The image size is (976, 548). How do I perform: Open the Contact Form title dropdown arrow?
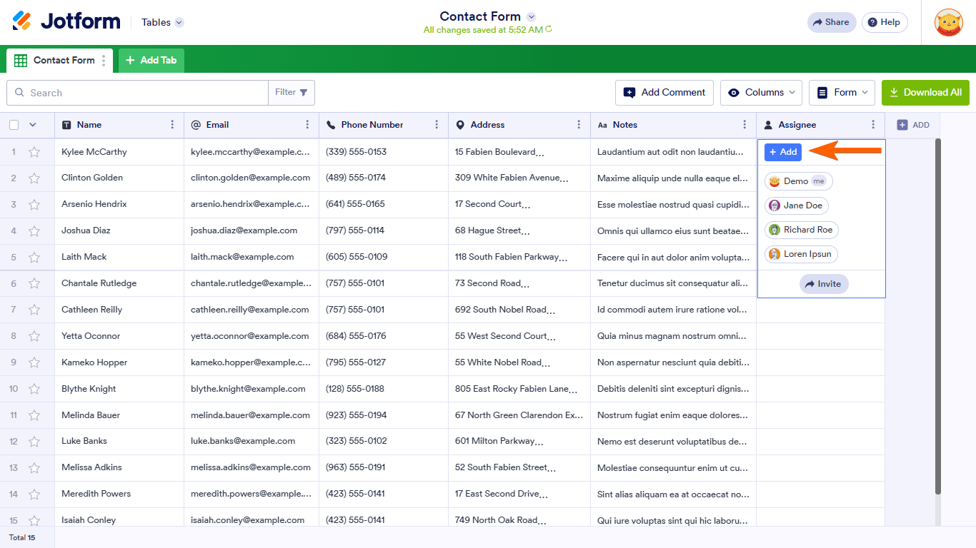531,16
